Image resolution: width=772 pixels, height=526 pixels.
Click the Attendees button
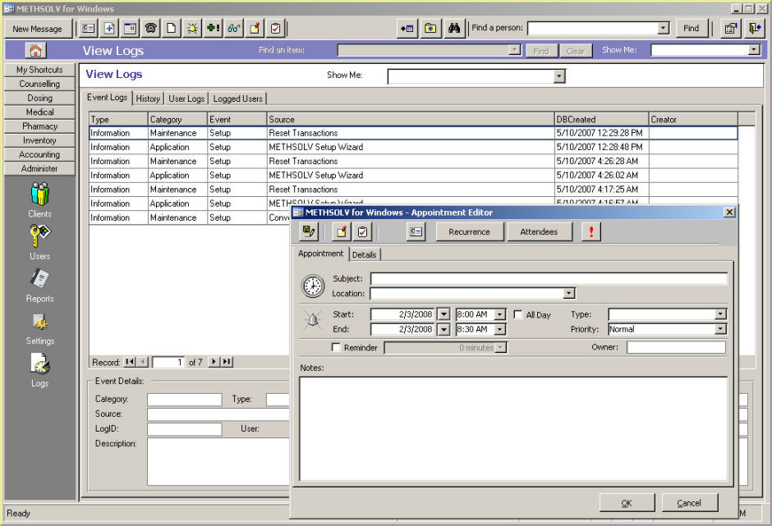coord(539,231)
